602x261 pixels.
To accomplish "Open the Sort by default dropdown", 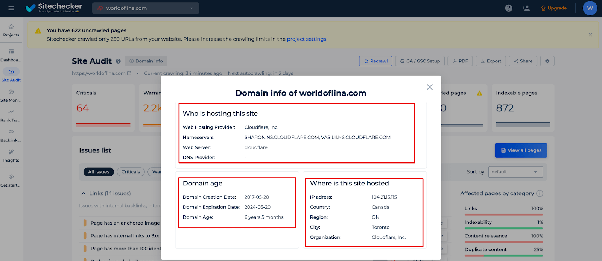I will (x=515, y=172).
